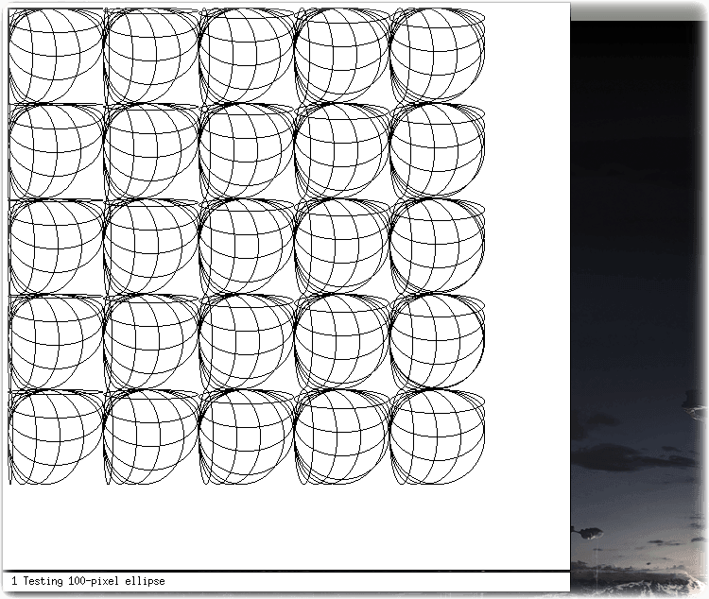
Task: Click the sphere in first row, second column
Action: [x=151, y=56]
